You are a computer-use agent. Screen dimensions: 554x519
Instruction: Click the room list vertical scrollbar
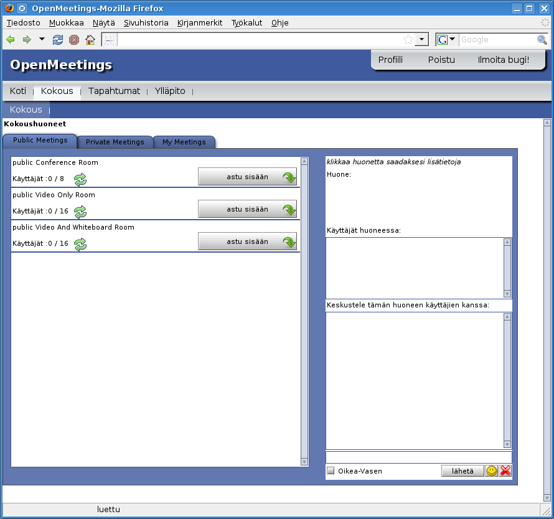(304, 312)
